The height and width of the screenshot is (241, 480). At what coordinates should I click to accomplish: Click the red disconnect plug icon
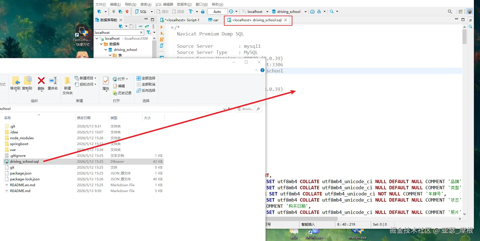coord(127,11)
